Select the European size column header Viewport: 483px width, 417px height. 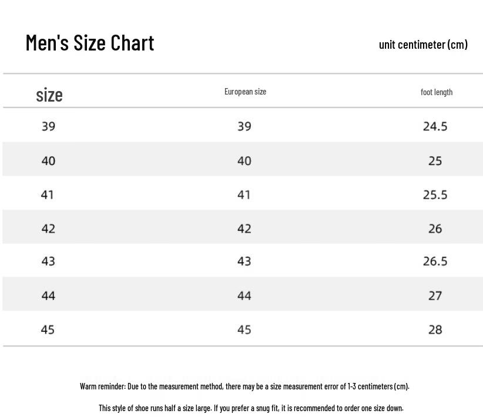(245, 92)
